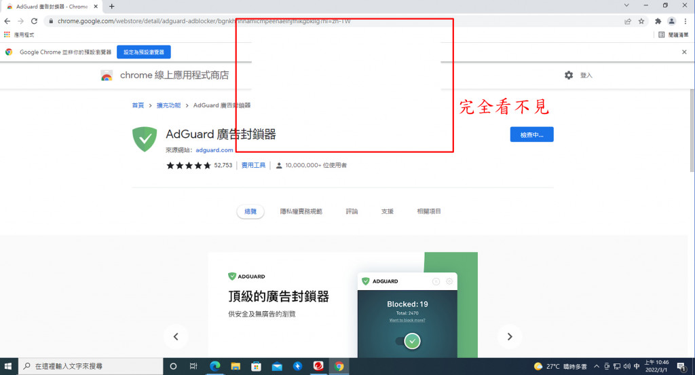Viewport: 695px width, 375px height.
Task: Show next screenshot in carousel
Action: [x=510, y=336]
